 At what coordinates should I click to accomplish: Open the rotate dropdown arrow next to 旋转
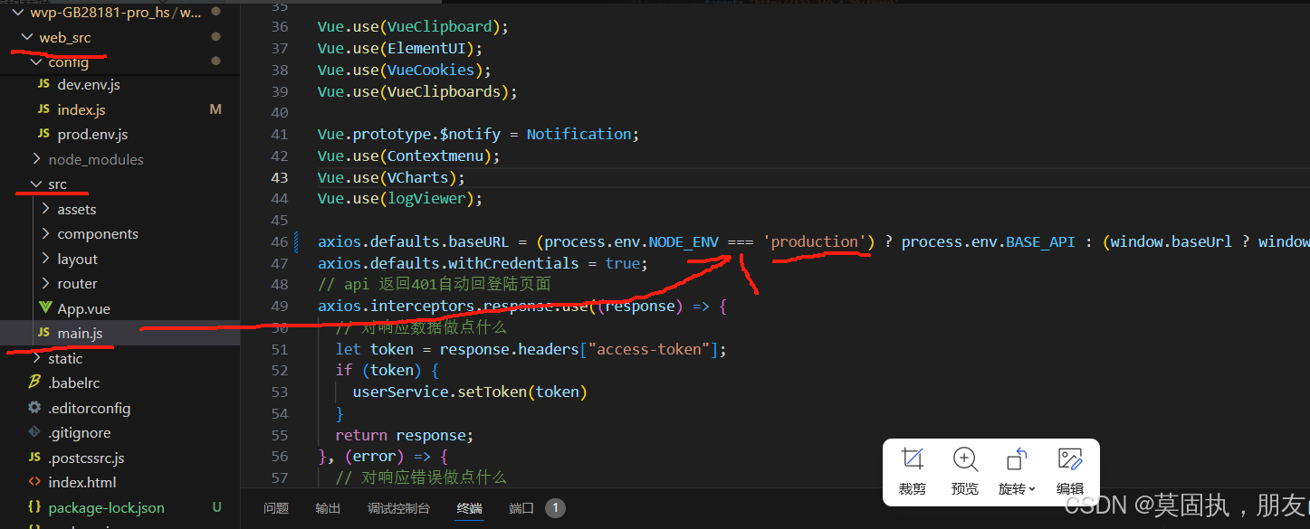point(1032,489)
